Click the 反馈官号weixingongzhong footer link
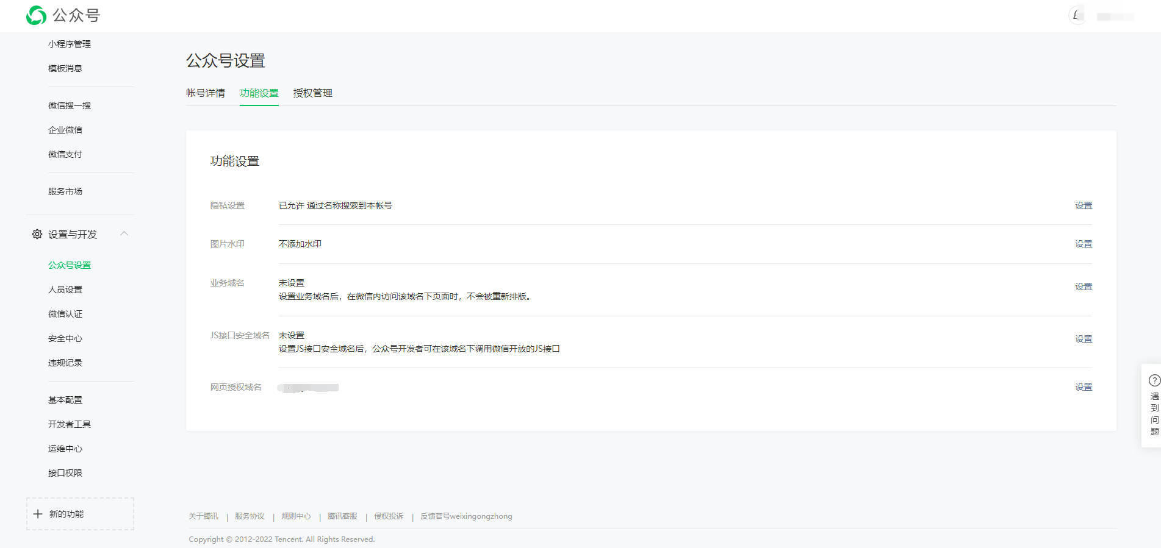1161x548 pixels. point(466,516)
